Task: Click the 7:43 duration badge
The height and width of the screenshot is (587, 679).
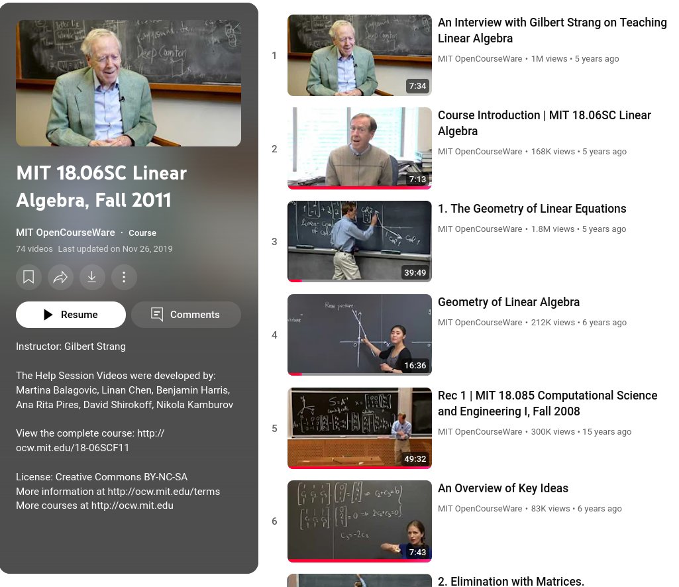Action: click(x=417, y=552)
